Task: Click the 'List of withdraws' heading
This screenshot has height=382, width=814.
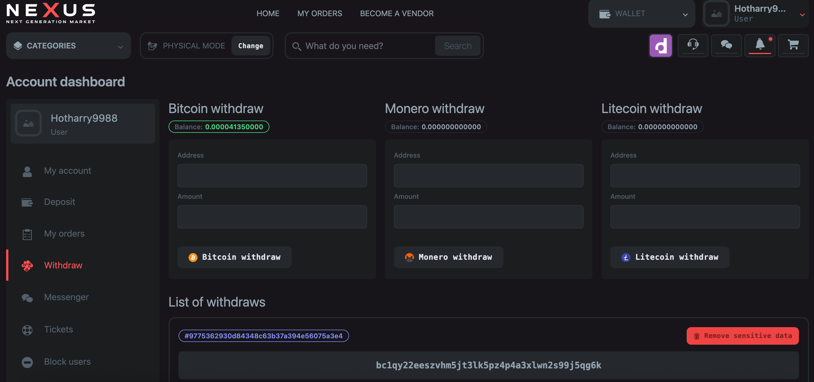Action: pos(217,302)
